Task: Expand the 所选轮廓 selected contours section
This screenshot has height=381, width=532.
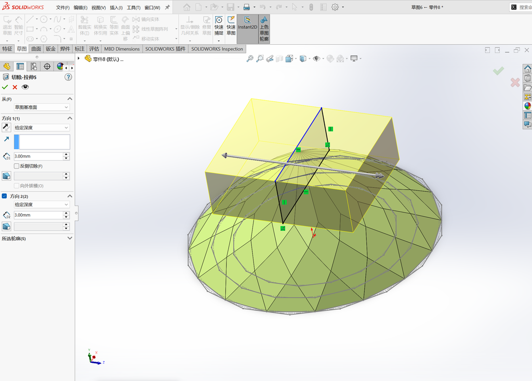Action: (x=70, y=239)
